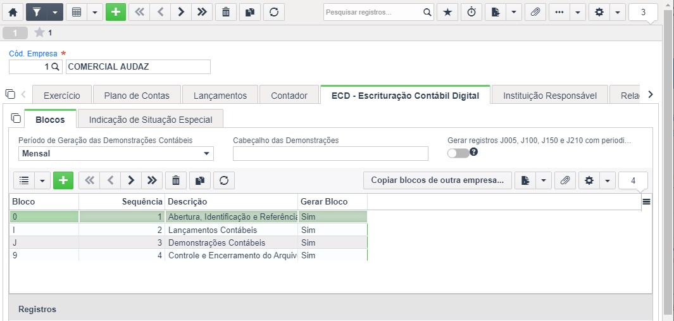Viewport: 674px width, 321px height.
Task: Open favorites star button in toolbar
Action: (447, 12)
